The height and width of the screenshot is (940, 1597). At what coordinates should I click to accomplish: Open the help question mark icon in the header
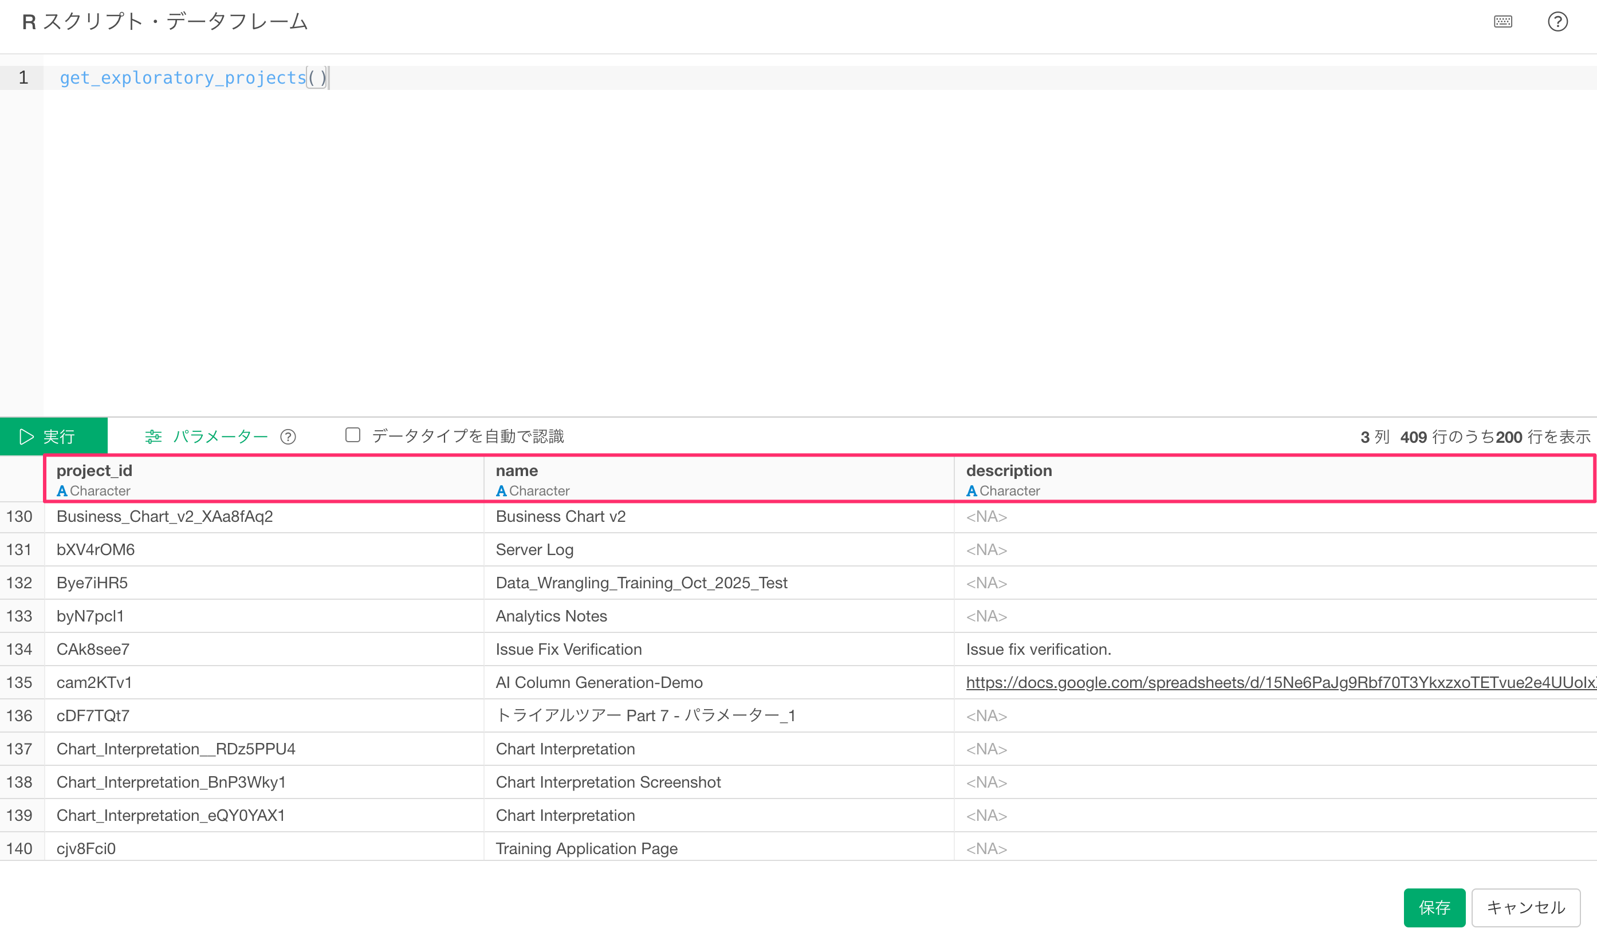tap(1557, 22)
